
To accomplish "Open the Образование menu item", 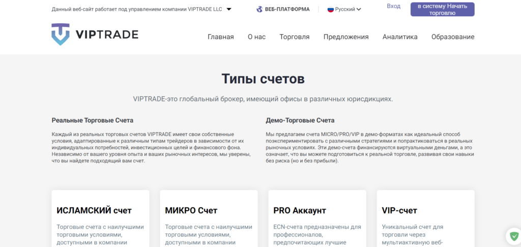I will point(453,37).
